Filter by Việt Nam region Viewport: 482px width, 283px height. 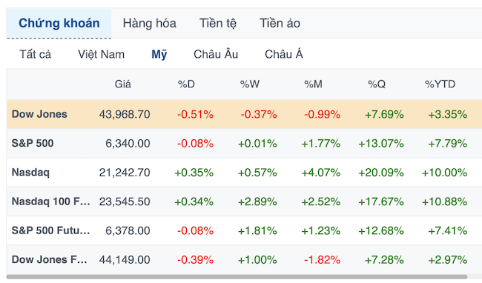101,54
